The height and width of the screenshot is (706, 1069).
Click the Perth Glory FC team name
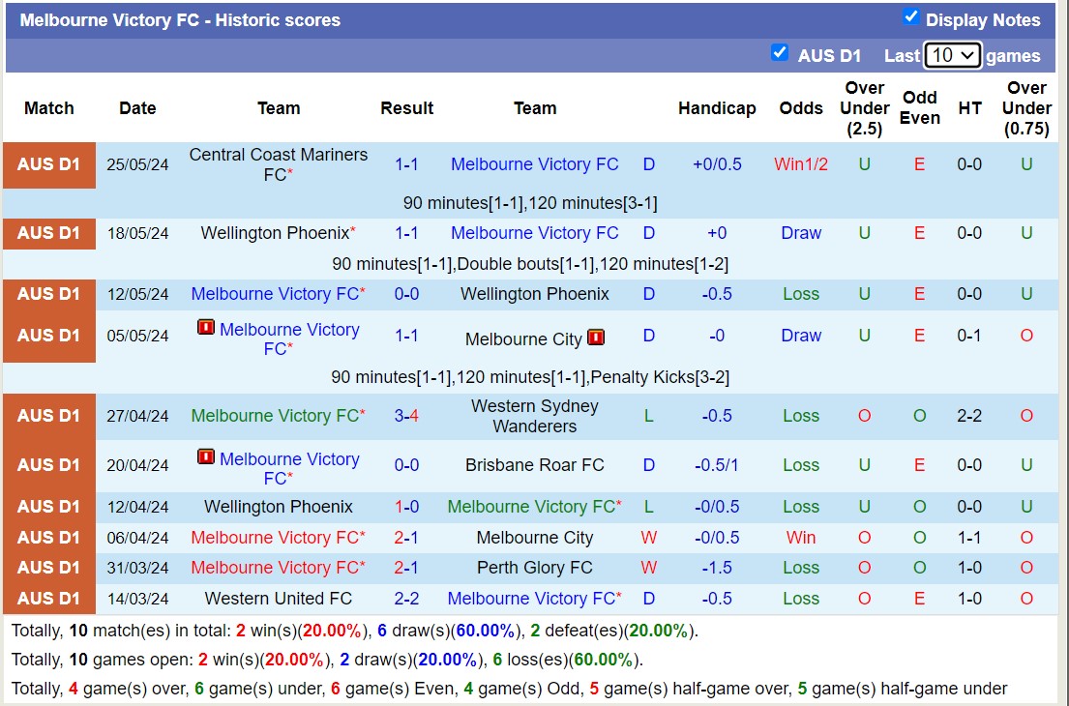tap(534, 568)
